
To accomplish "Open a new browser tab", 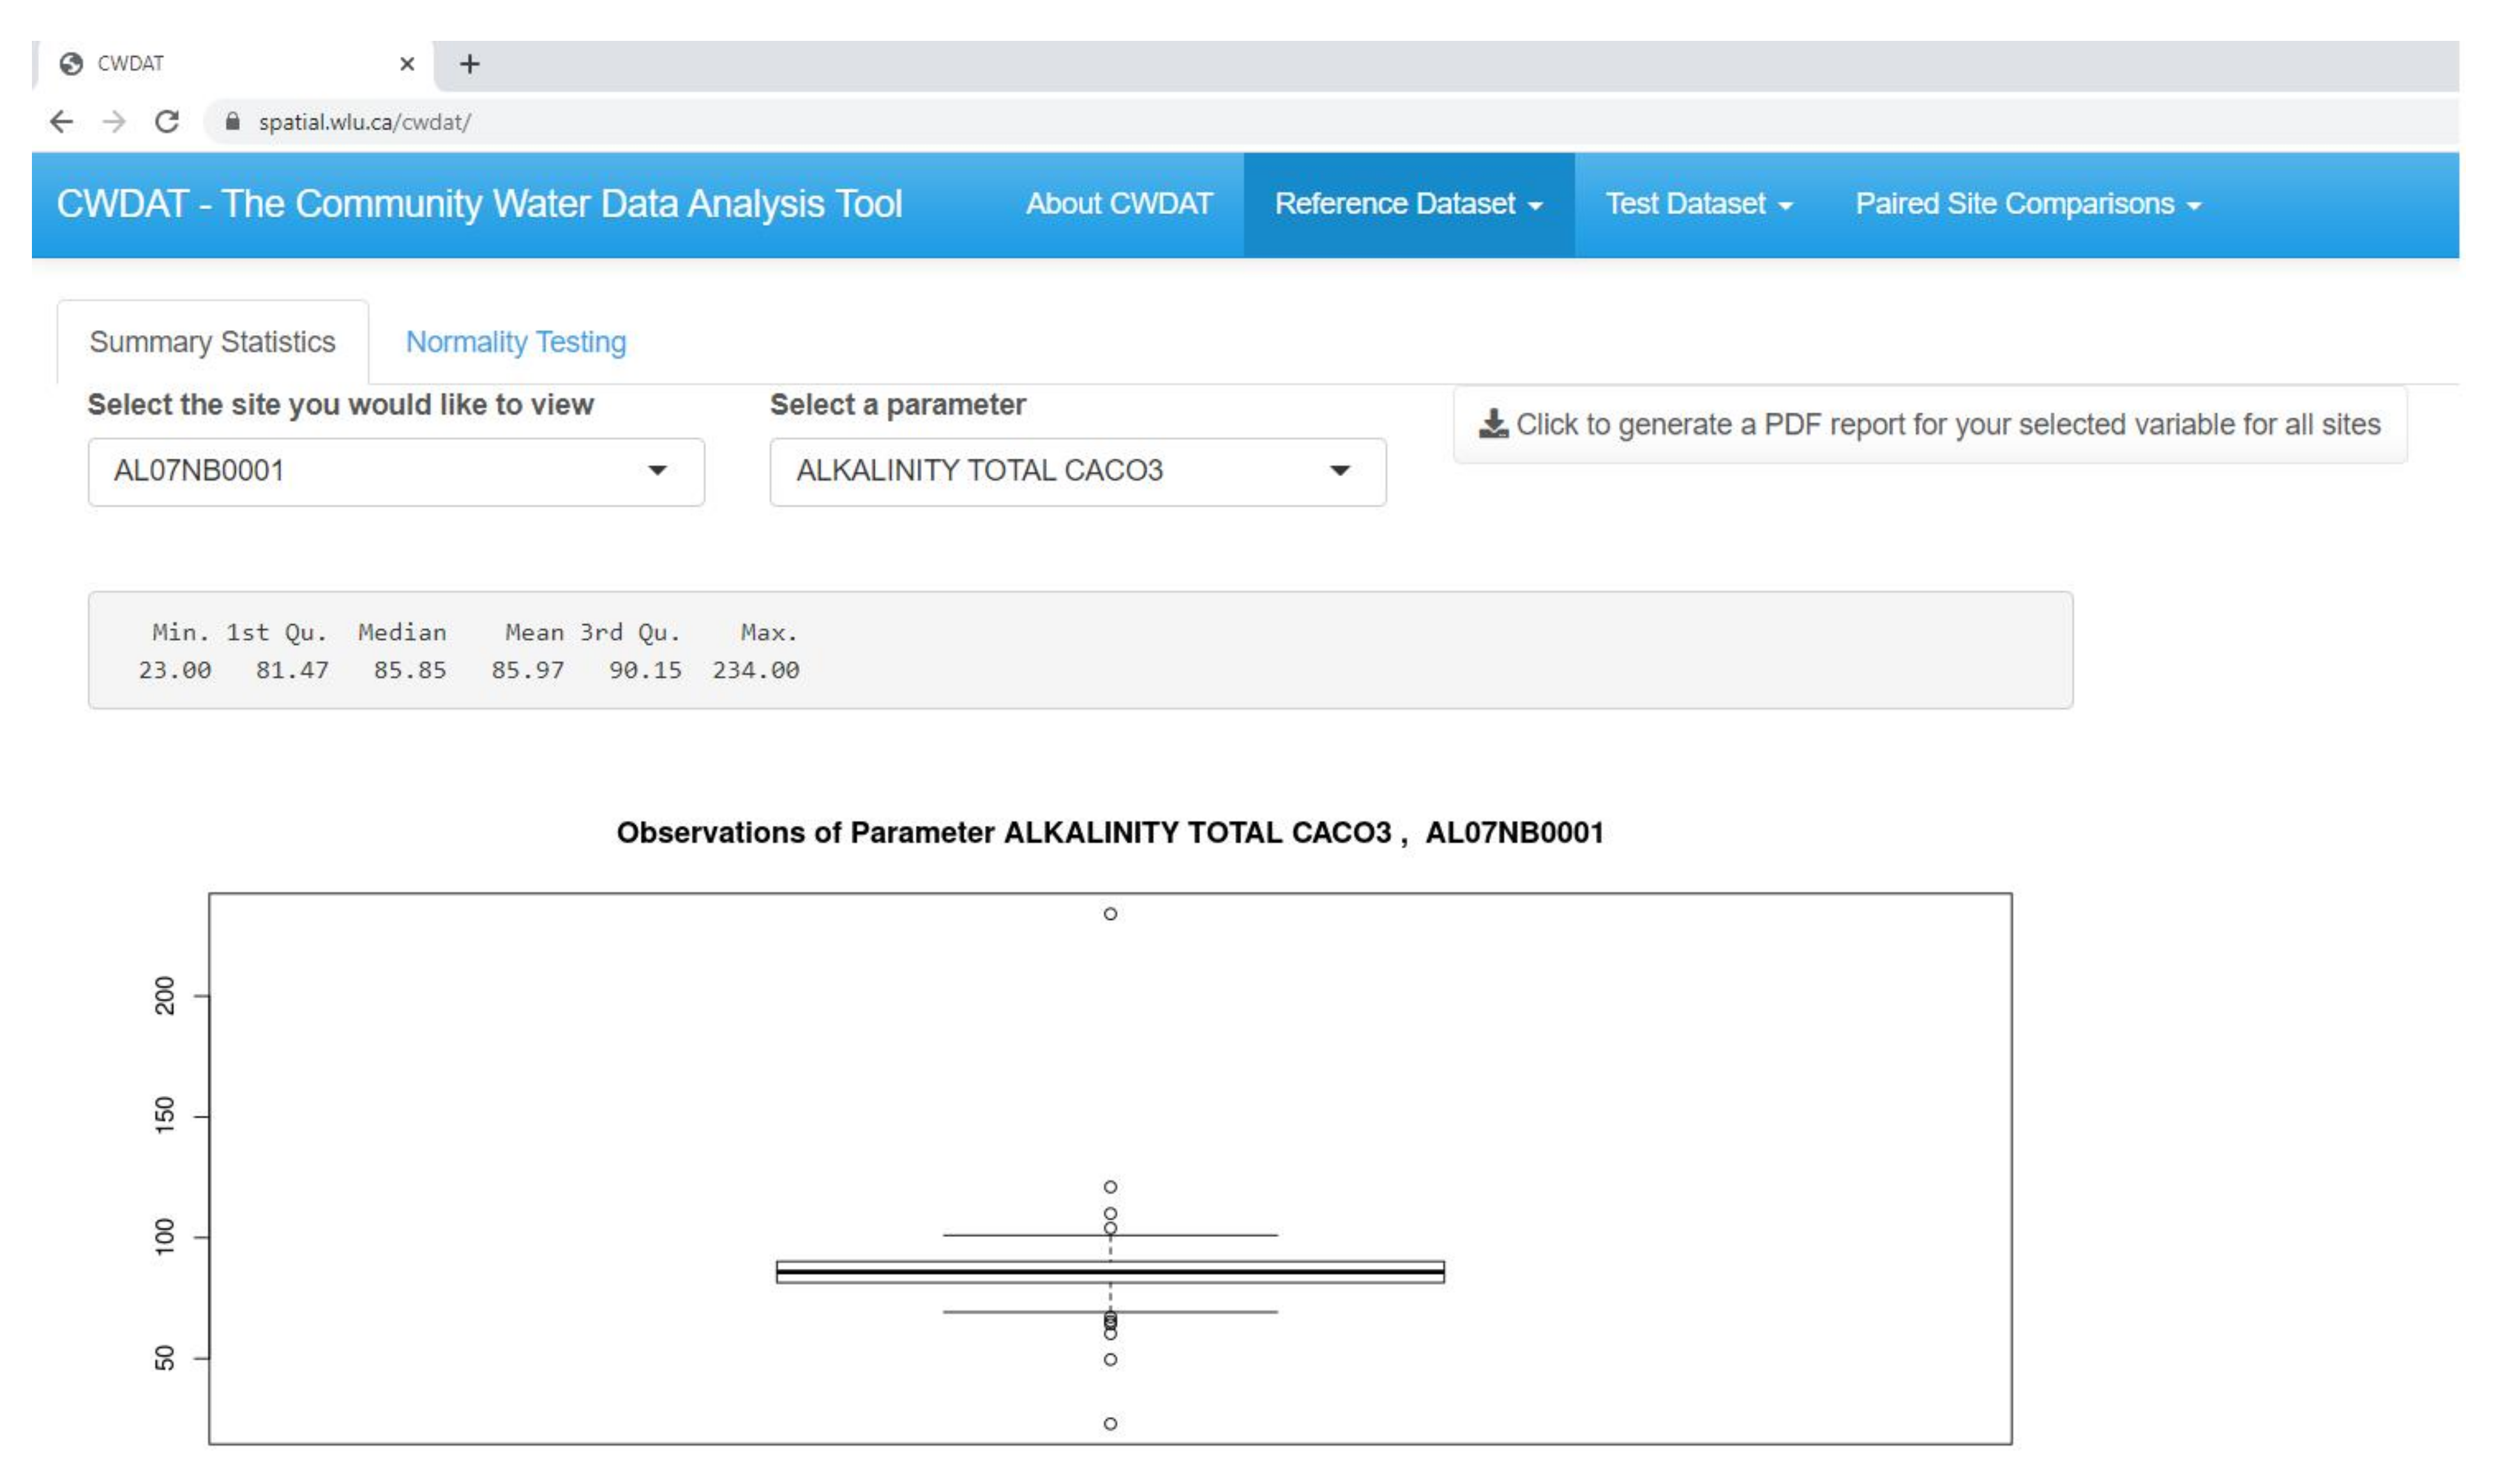I will click(470, 65).
